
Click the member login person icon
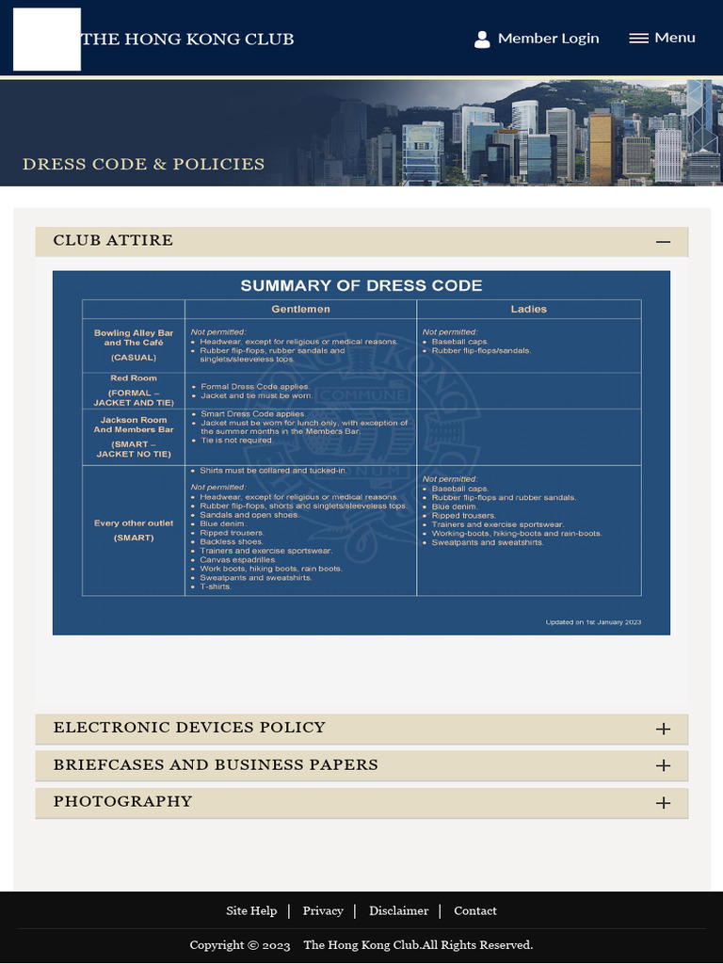[482, 40]
